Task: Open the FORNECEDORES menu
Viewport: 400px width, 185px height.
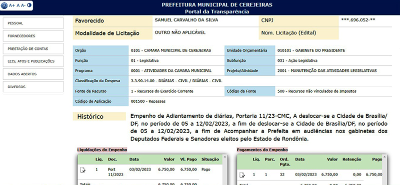Action: coord(33,36)
